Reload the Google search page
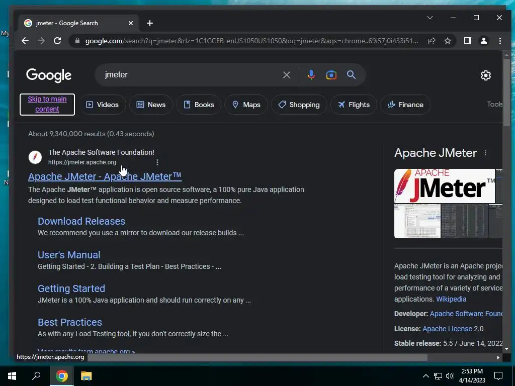 tap(57, 41)
